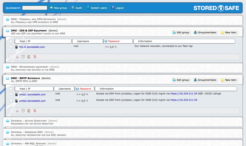
Task: Copy selected items in SMTP Gateways group
Action: click(x=23, y=111)
